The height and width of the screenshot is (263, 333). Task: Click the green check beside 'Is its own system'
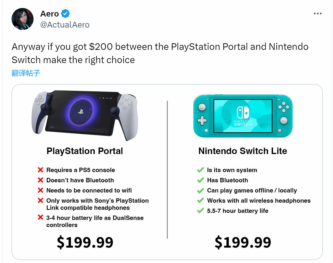click(200, 170)
